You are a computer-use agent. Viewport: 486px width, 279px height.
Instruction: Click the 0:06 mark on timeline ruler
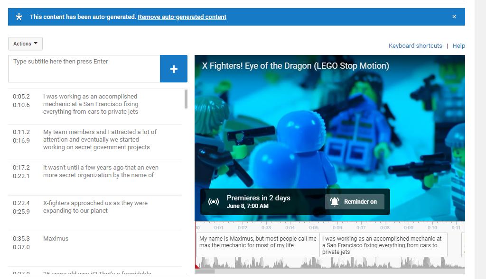coord(337,227)
